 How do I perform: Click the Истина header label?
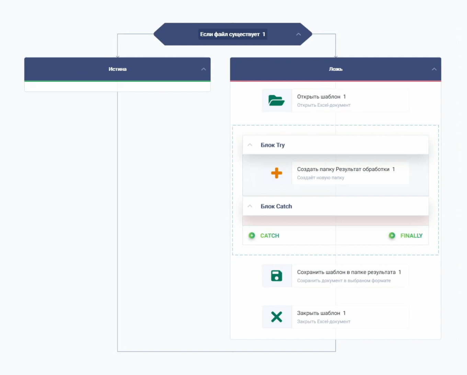point(117,69)
